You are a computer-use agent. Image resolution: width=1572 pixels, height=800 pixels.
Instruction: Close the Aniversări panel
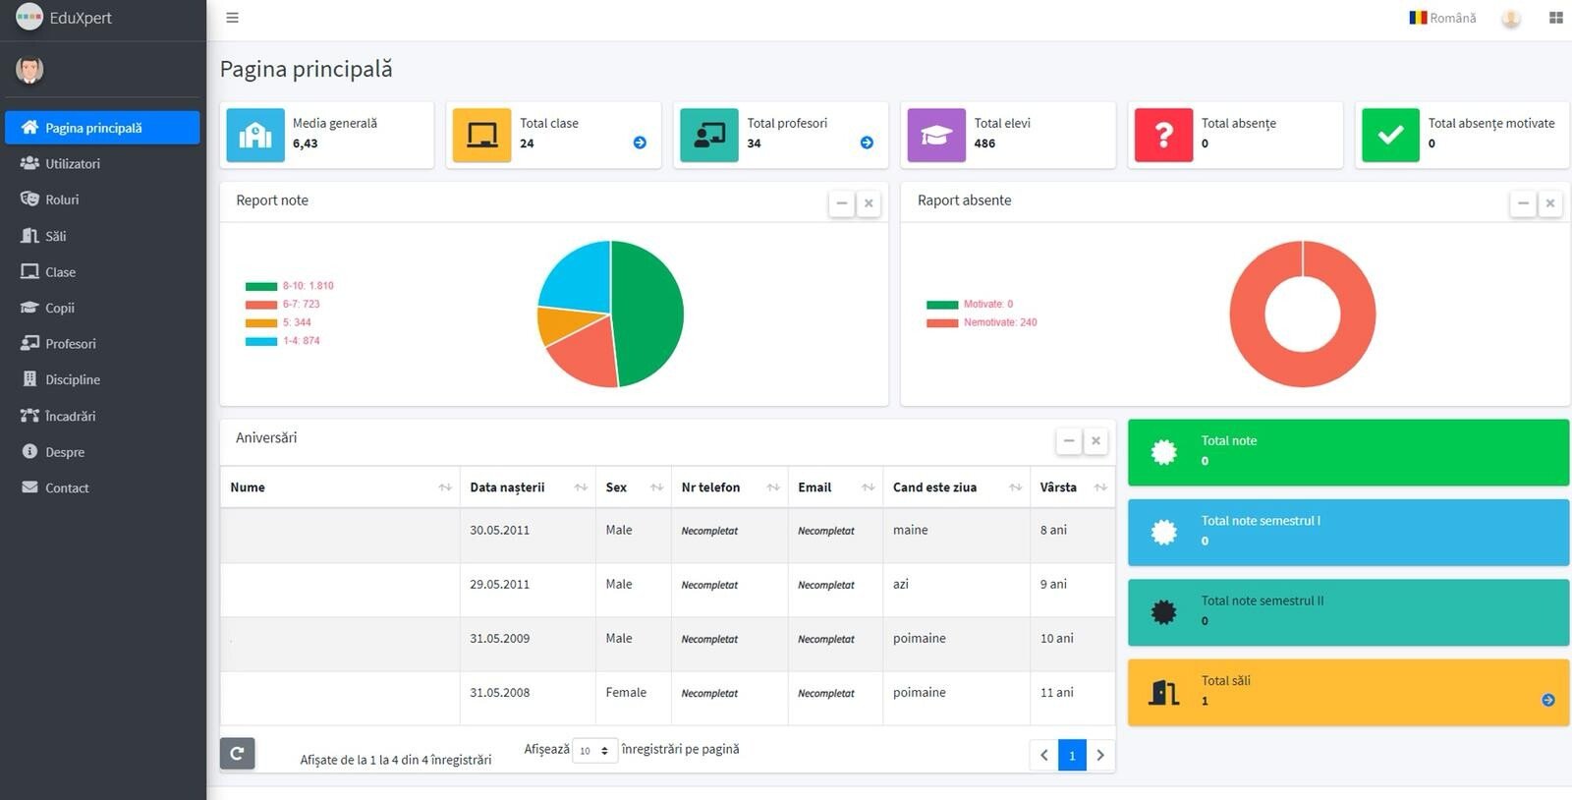click(x=1095, y=440)
